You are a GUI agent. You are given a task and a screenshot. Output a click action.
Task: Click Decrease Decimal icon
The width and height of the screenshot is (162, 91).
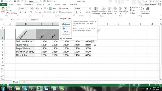pyautogui.click(x=89, y=12)
